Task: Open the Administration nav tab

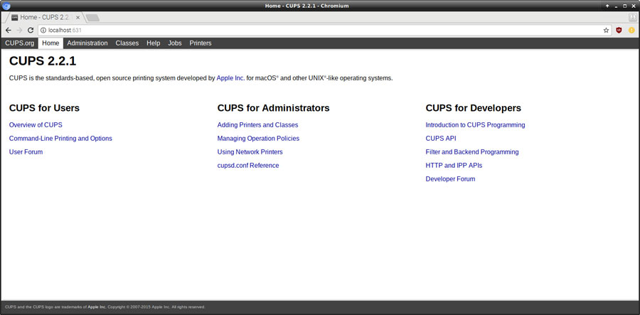Action: tap(87, 43)
